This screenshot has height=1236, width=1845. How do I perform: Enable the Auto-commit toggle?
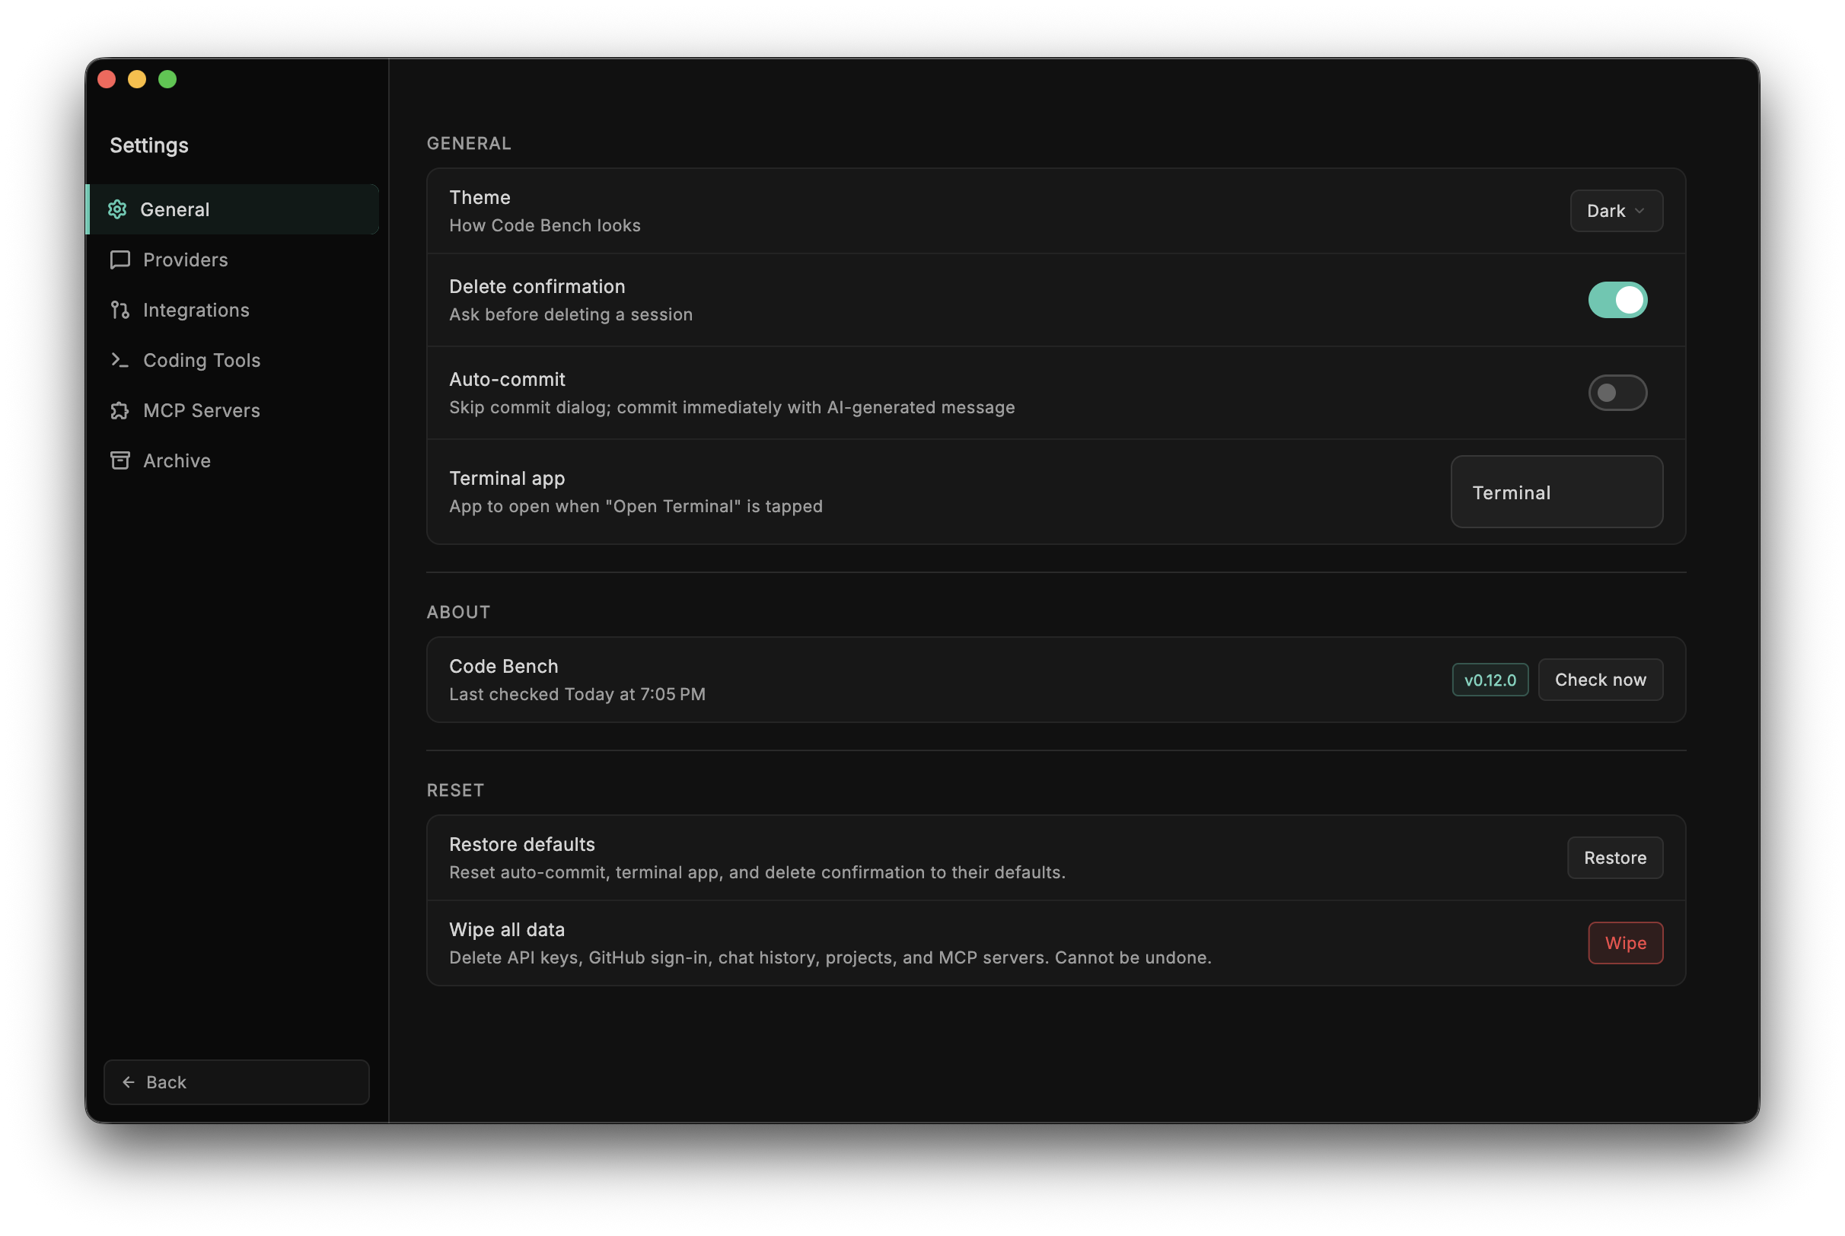tap(1617, 393)
